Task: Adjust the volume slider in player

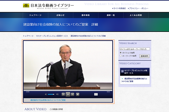Action: (x=51, y=94)
